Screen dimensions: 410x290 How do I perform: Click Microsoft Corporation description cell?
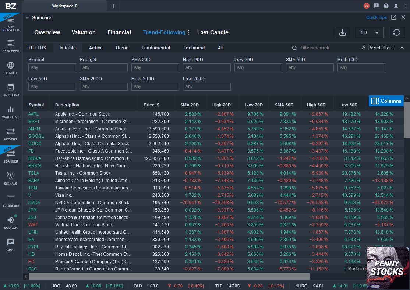point(93,122)
